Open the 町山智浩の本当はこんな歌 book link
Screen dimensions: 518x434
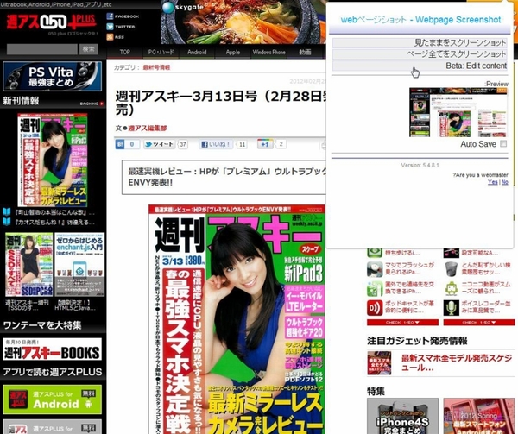tap(54, 212)
